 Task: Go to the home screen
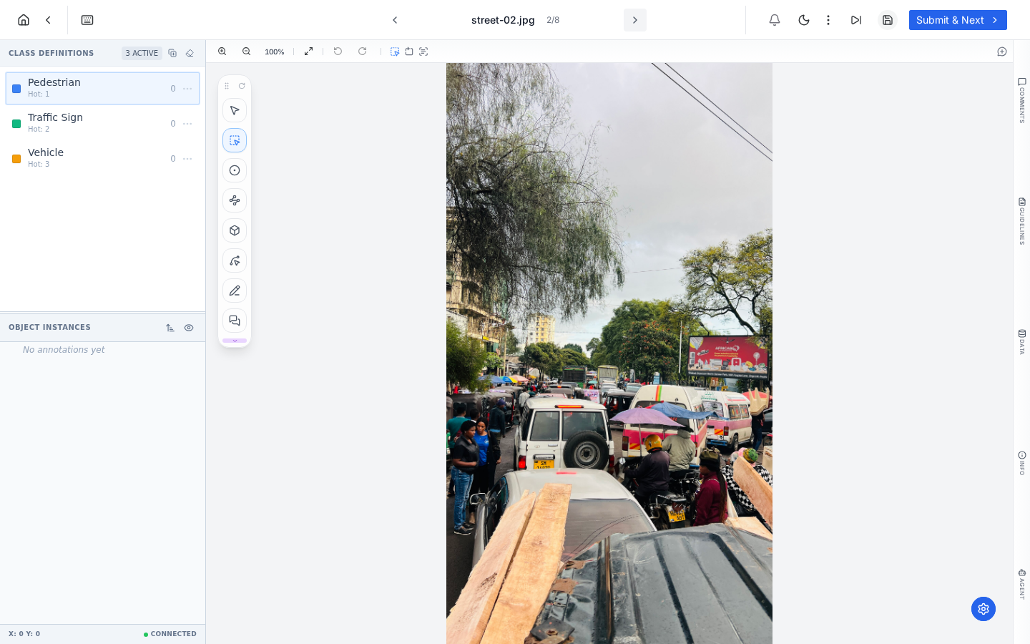(x=24, y=20)
